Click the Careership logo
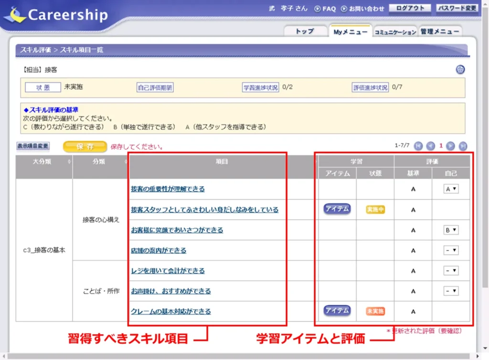This screenshot has width=489, height=360. pos(56,15)
